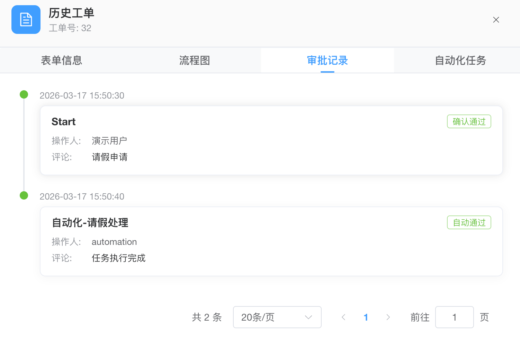The width and height of the screenshot is (520, 341).
Task: Switch to the 流程图 tab
Action: click(x=195, y=60)
